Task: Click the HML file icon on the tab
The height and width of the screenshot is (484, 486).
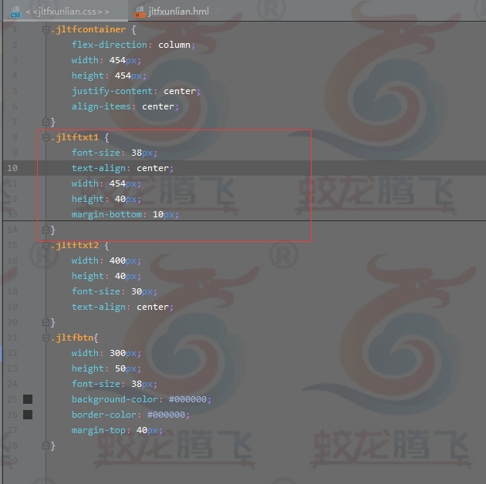Action: coord(140,12)
